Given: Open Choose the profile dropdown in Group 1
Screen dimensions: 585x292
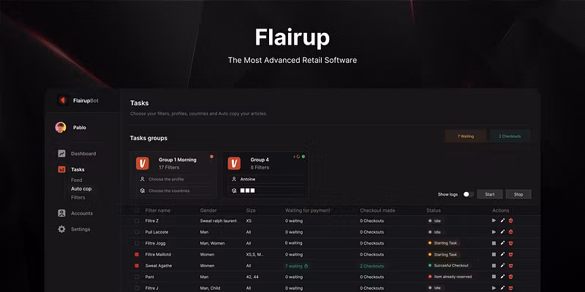Looking at the screenshot, I should 173,179.
